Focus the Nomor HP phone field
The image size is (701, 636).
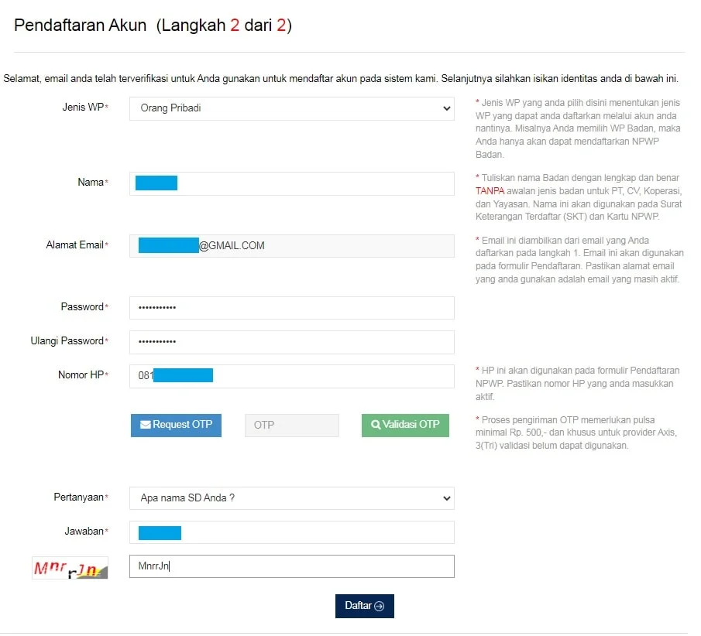[x=325, y=376]
